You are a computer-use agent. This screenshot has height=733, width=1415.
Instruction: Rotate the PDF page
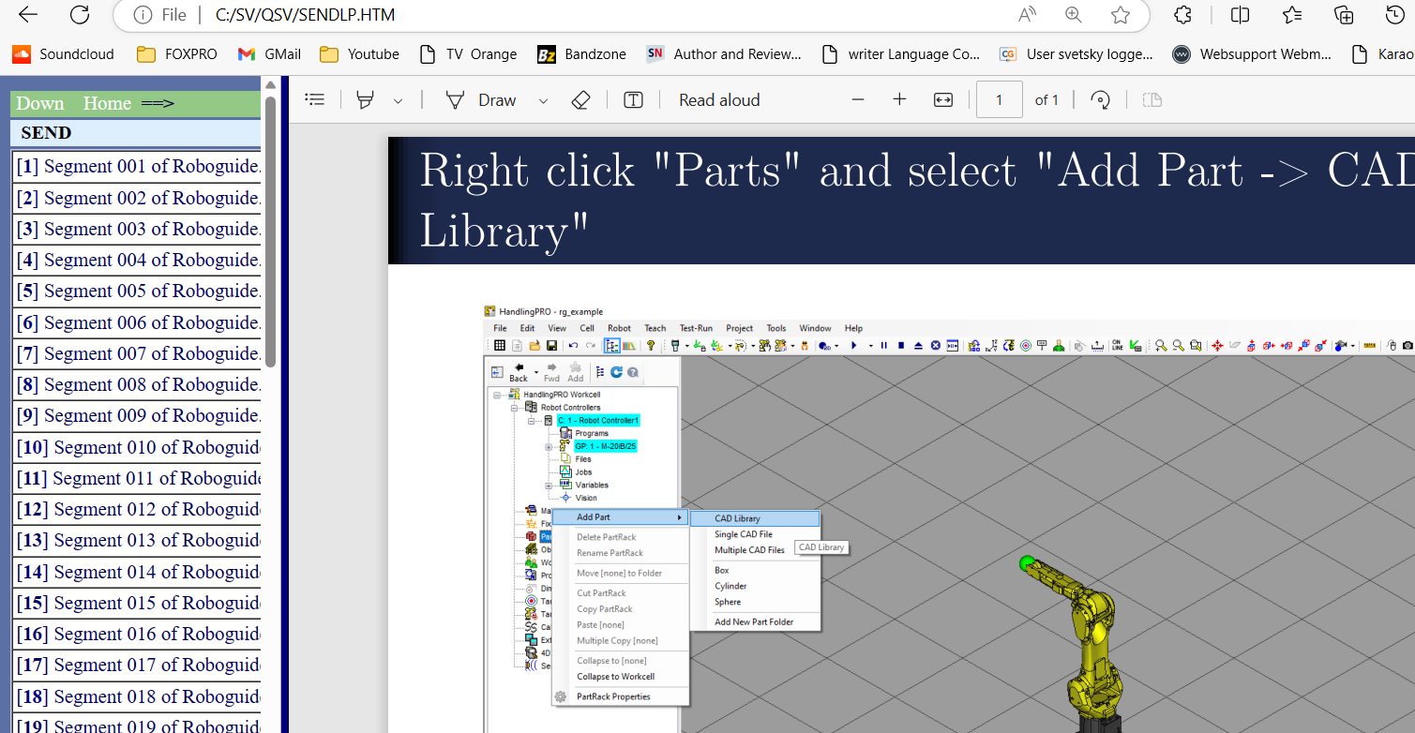point(1101,100)
